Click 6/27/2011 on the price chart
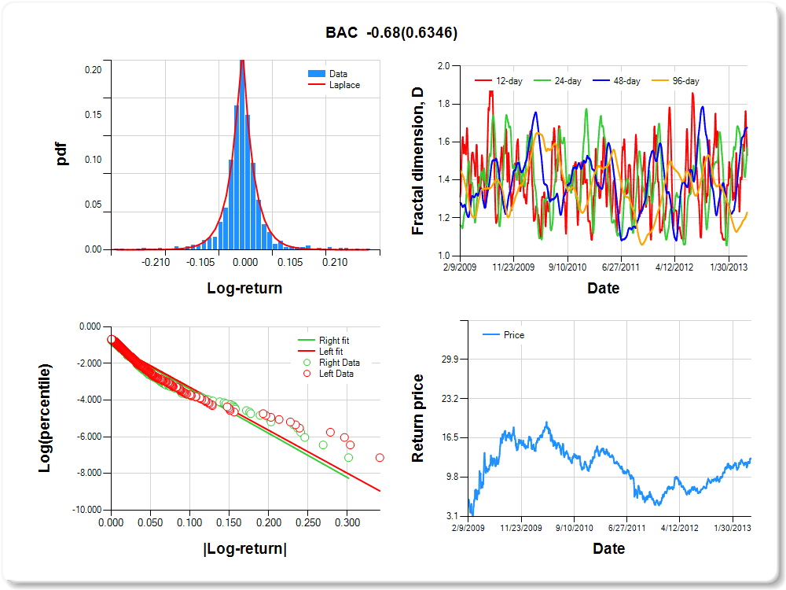This screenshot has width=786, height=590. [x=626, y=528]
